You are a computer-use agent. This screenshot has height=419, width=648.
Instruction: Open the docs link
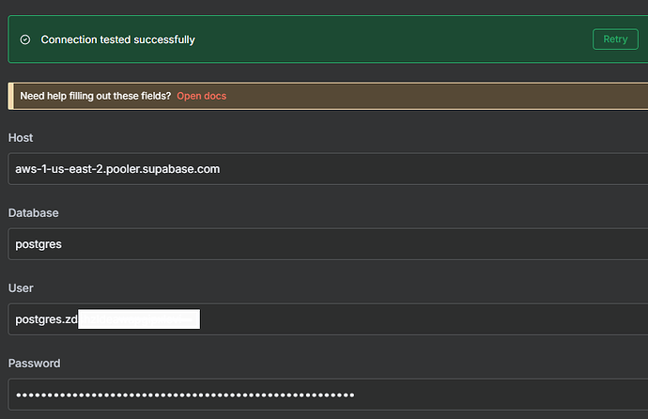[201, 96]
